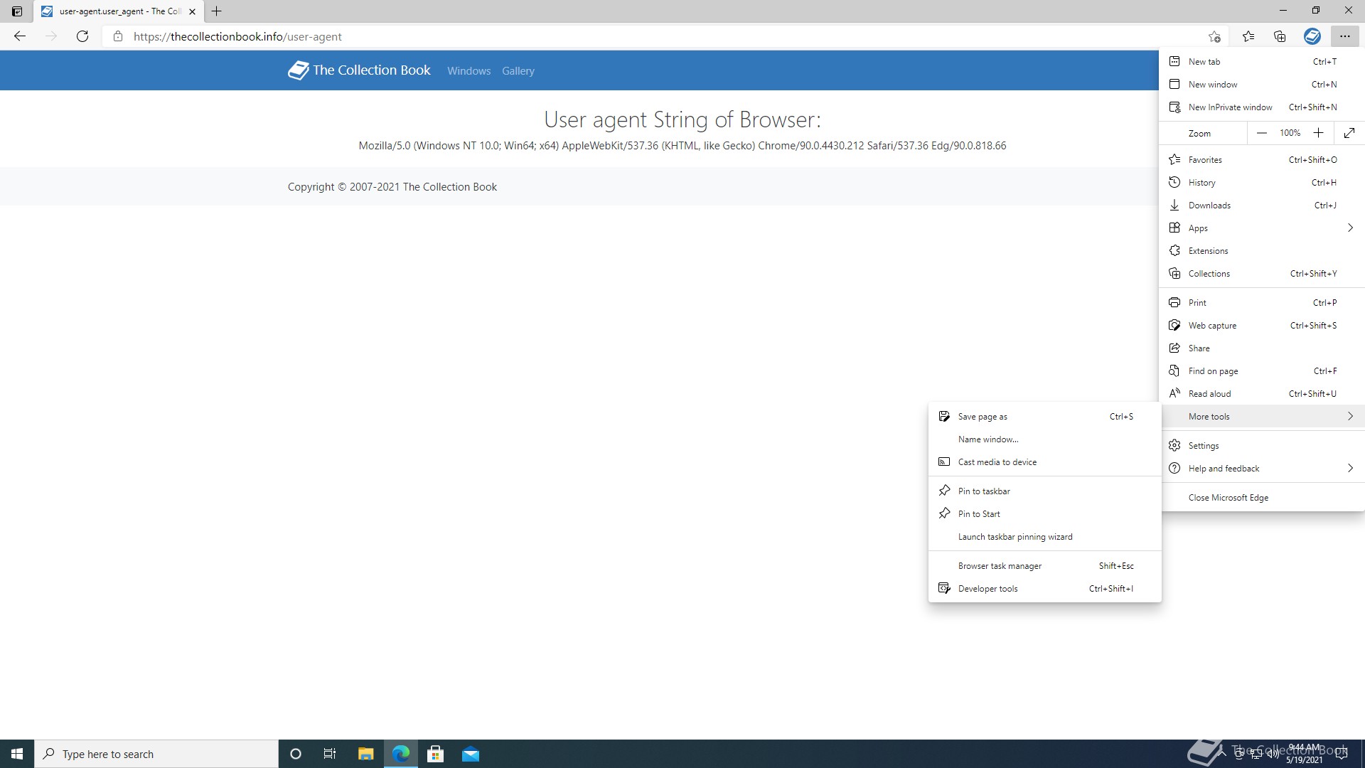Click the browser back arrow
Viewport: 1365px width, 768px height.
tap(20, 36)
